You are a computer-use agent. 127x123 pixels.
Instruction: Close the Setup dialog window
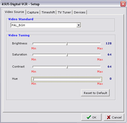click(123, 4)
